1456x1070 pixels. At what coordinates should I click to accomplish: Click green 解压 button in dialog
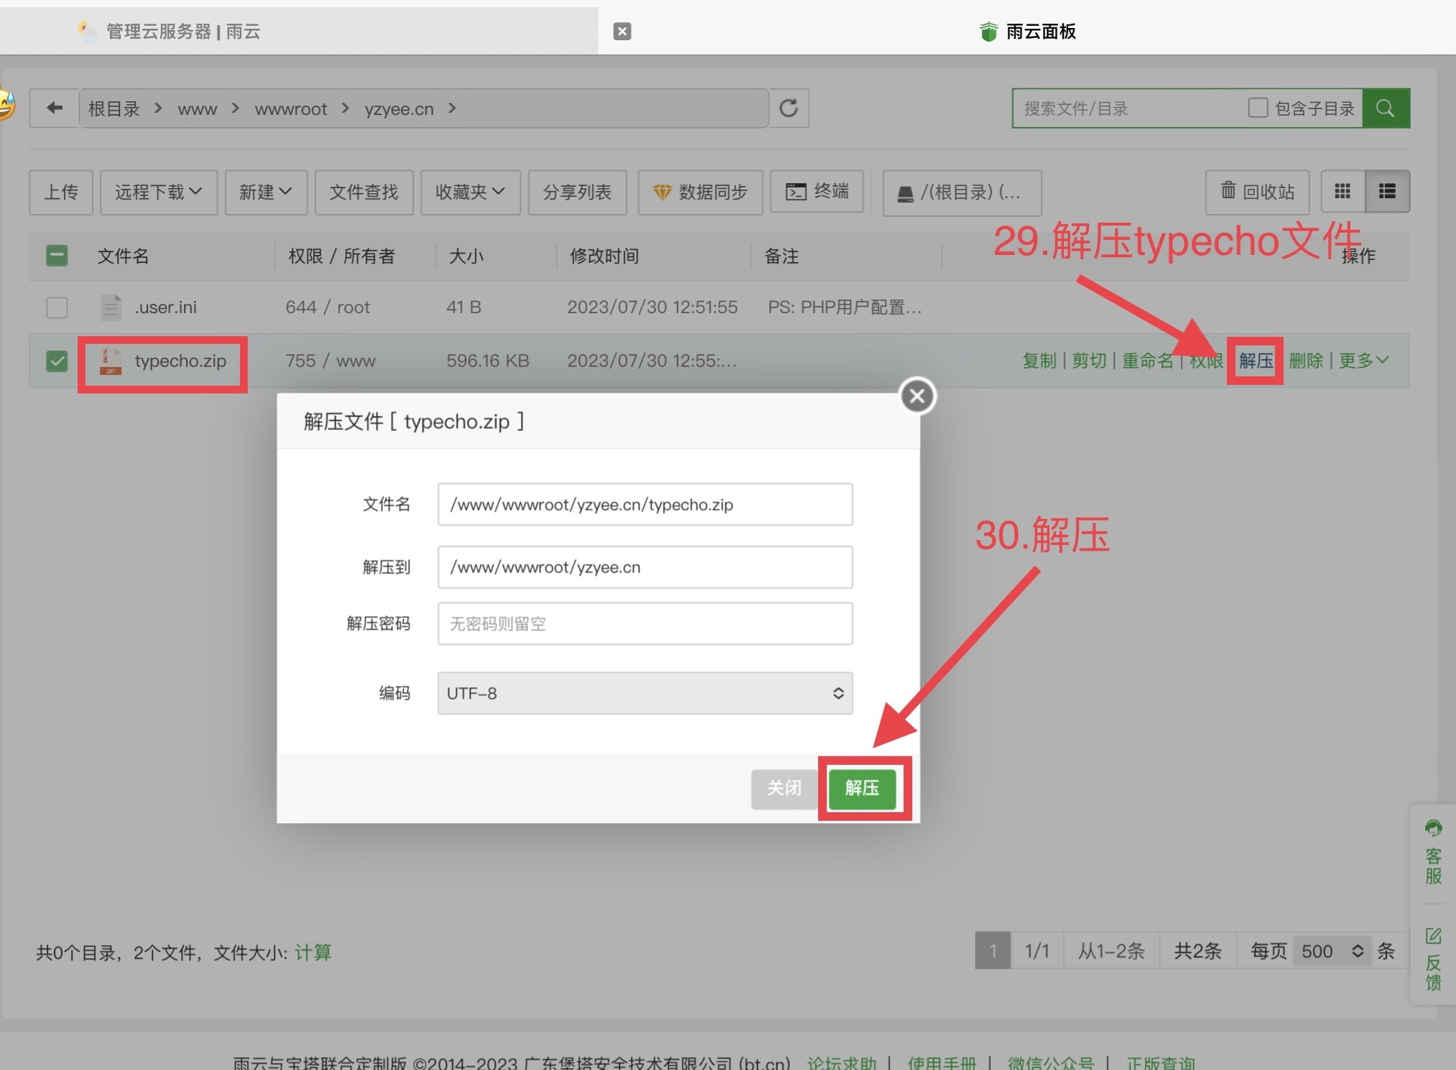point(862,788)
